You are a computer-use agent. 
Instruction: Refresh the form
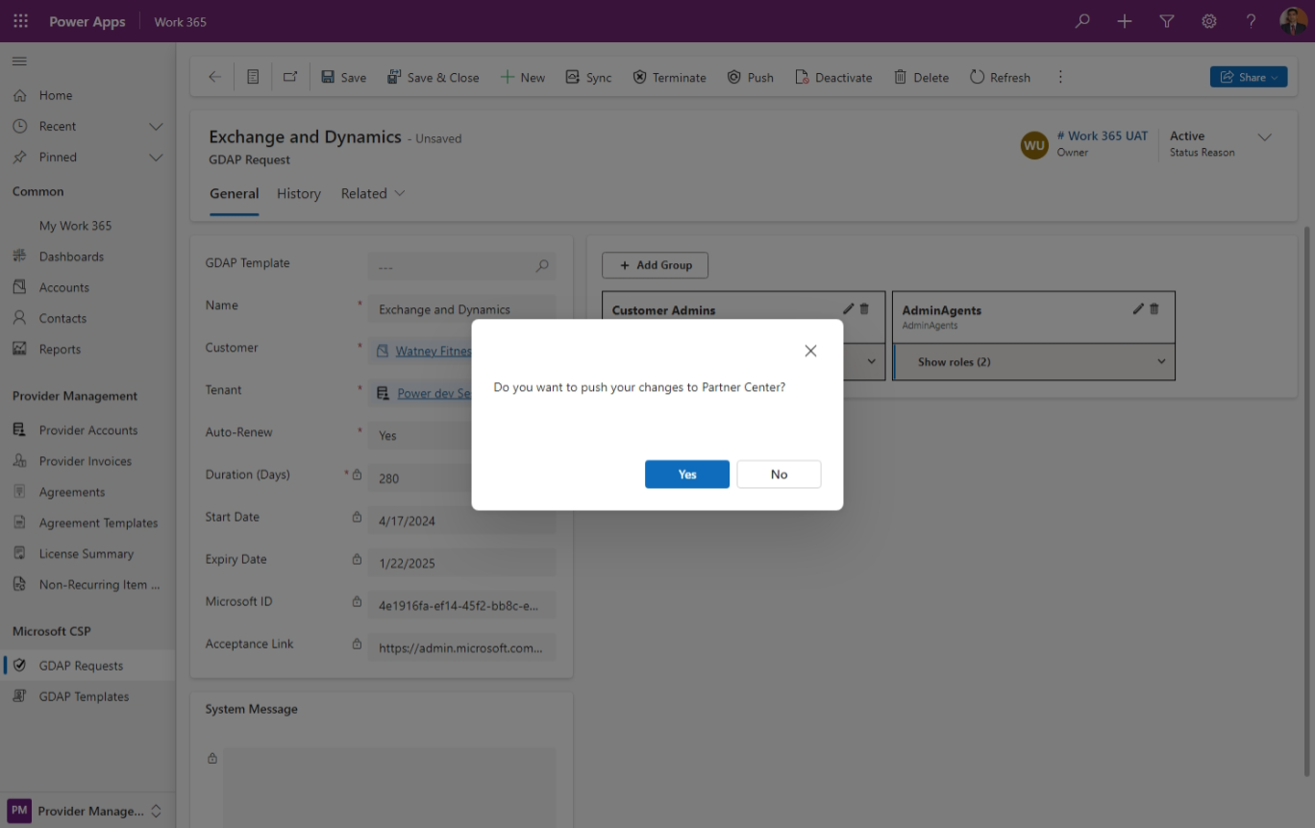pos(1000,78)
